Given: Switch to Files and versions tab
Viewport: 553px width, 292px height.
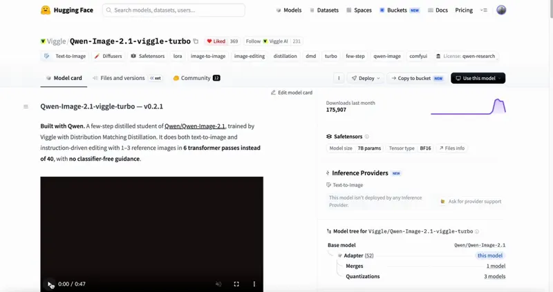Looking at the screenshot, I should 127,78.
